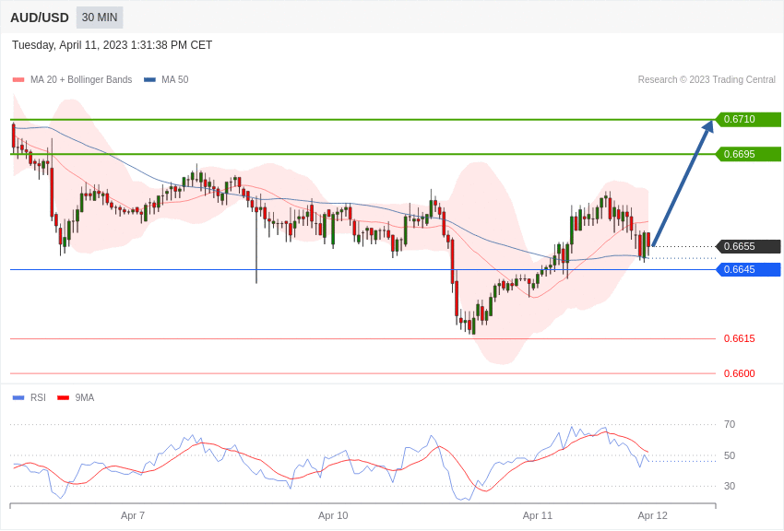Screen dimensions: 784x531
Task: Click the blue MA 50 color swatch
Action: [149, 79]
